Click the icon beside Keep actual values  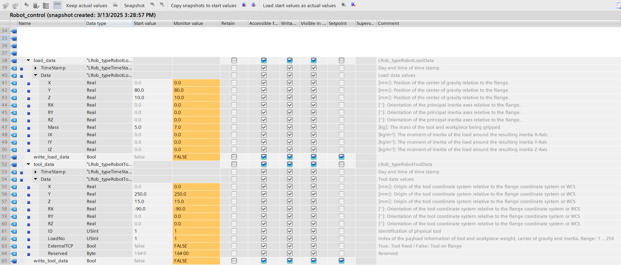point(115,5)
